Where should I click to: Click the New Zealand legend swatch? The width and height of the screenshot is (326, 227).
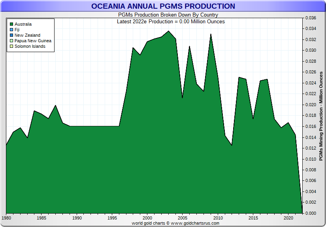tap(11, 35)
